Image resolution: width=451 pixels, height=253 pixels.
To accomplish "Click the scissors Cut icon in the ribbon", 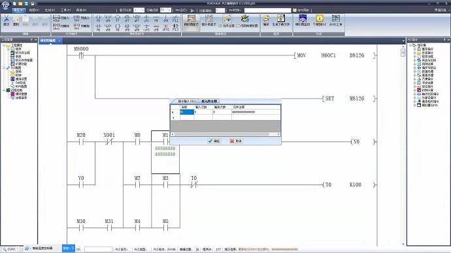I will click(6, 21).
